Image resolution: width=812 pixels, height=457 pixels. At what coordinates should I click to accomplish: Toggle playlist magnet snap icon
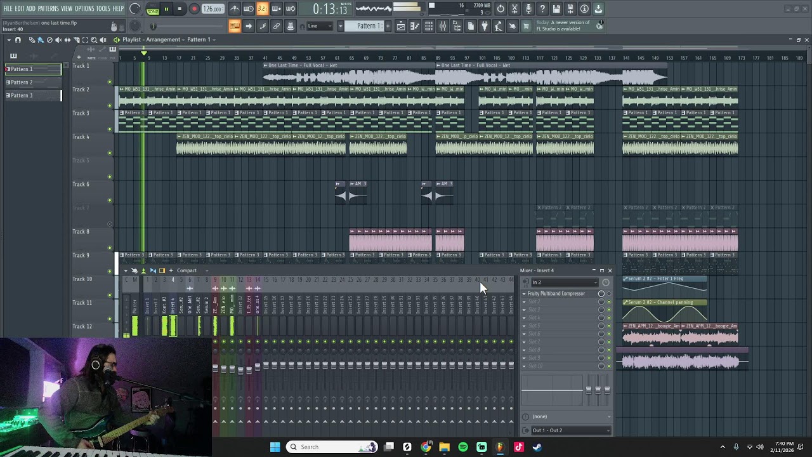click(x=18, y=40)
